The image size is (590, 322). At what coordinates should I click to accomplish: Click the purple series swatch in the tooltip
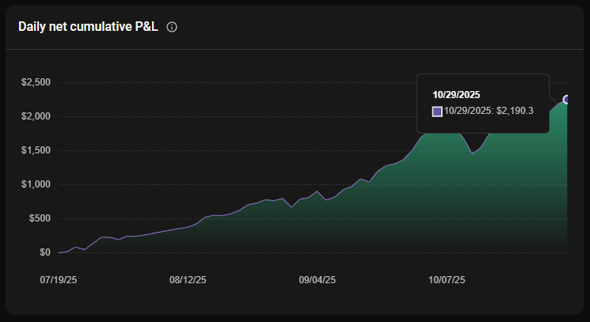click(x=436, y=111)
